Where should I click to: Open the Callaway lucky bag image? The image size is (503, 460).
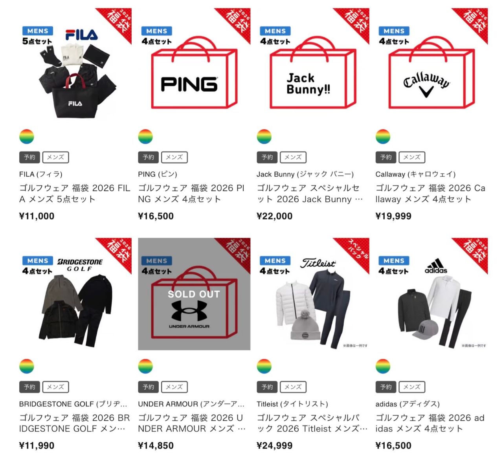[431, 64]
